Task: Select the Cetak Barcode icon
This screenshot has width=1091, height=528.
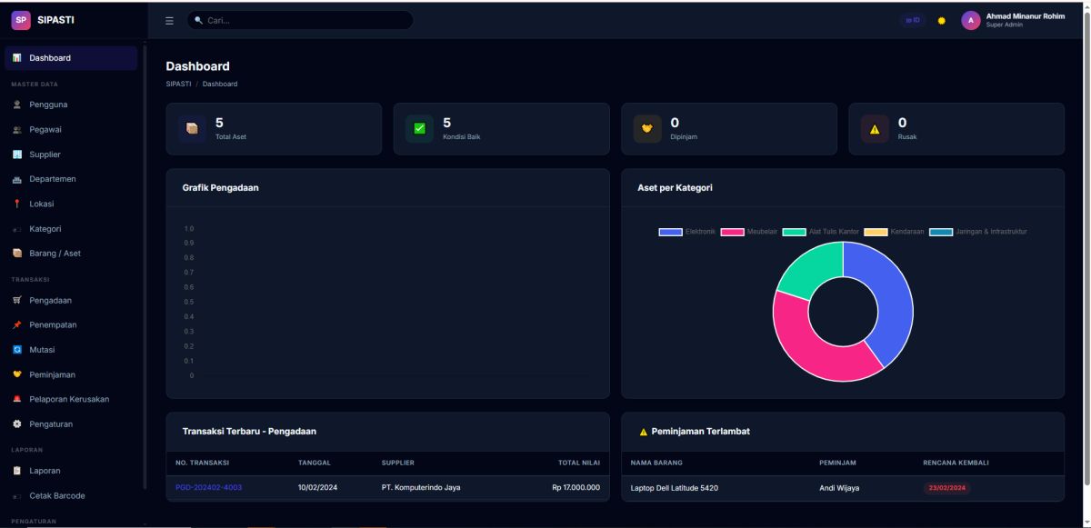Action: 18,495
